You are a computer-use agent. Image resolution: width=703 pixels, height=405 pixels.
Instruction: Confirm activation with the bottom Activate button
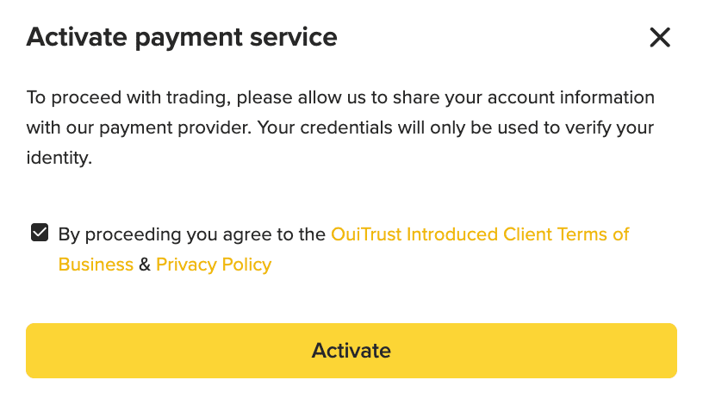(x=351, y=351)
